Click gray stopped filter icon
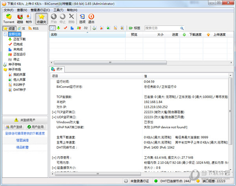Screen dimensions: 236x186 coord(86,28)
